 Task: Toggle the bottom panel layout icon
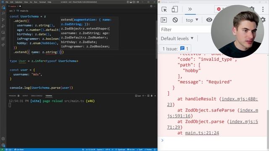(131, 2)
